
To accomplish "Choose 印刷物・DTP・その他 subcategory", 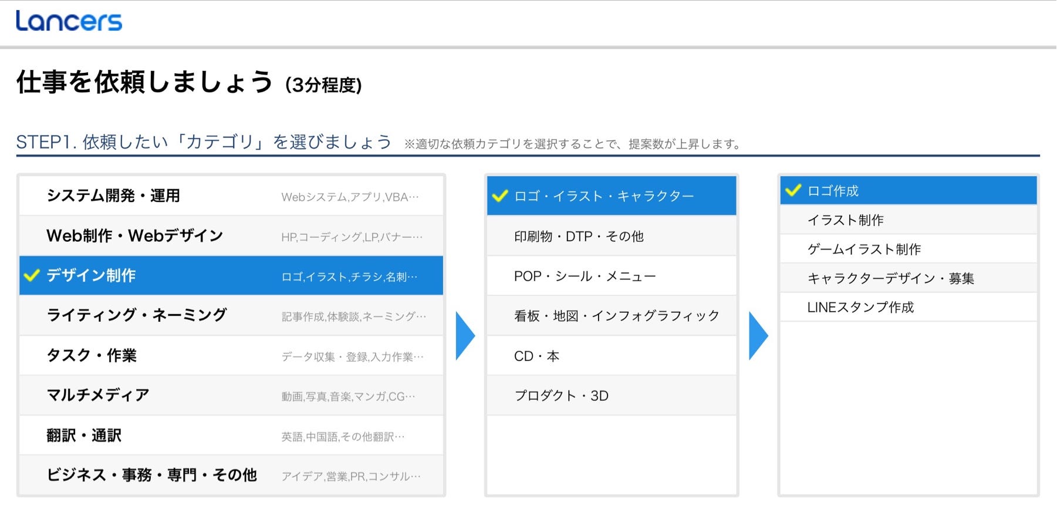I will point(612,236).
